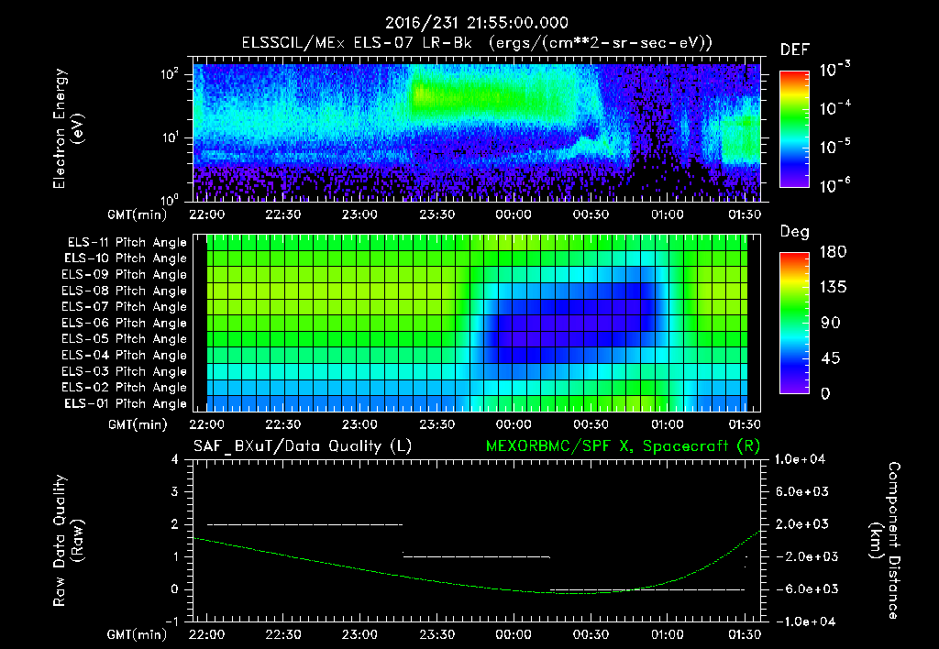Click the 23:30 time tick under pitch angle panel
939x649 pixels.
(436, 424)
